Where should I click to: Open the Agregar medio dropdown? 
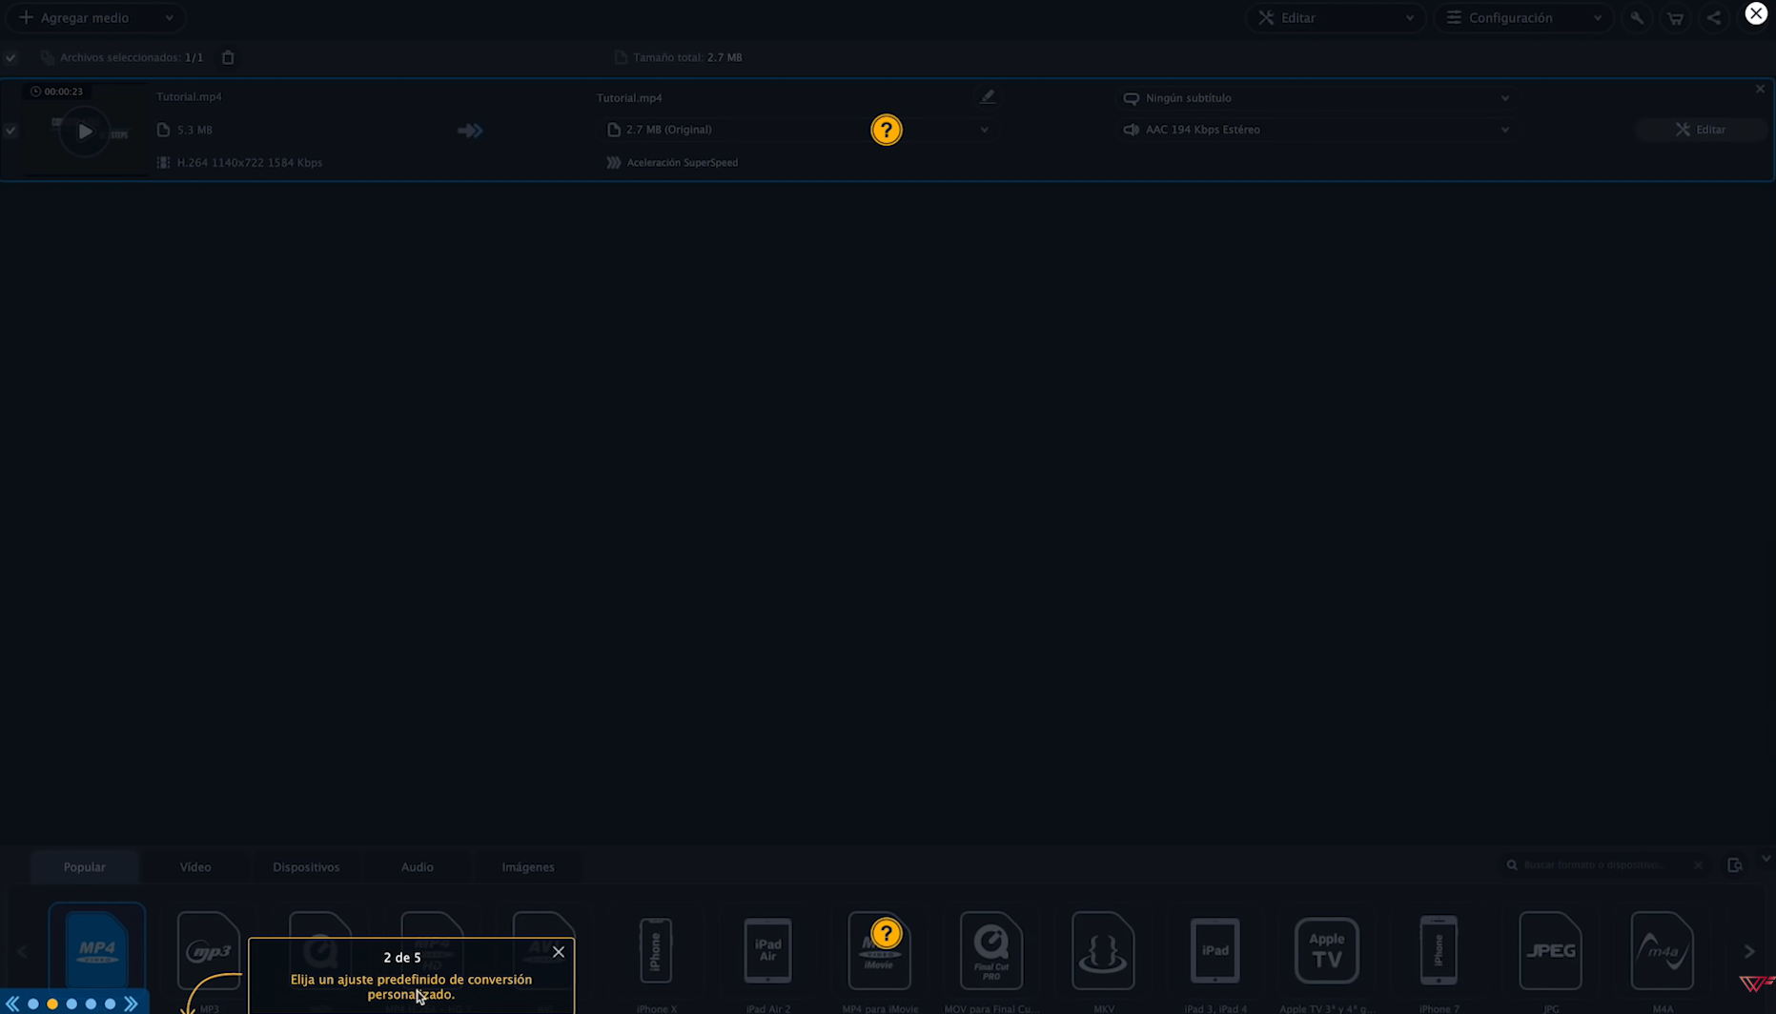point(96,18)
